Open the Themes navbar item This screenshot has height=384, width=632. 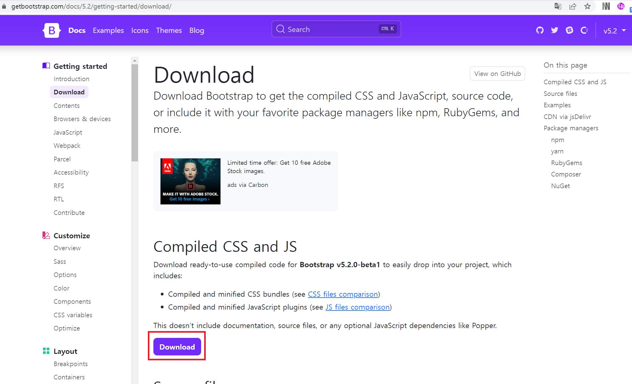click(x=169, y=30)
